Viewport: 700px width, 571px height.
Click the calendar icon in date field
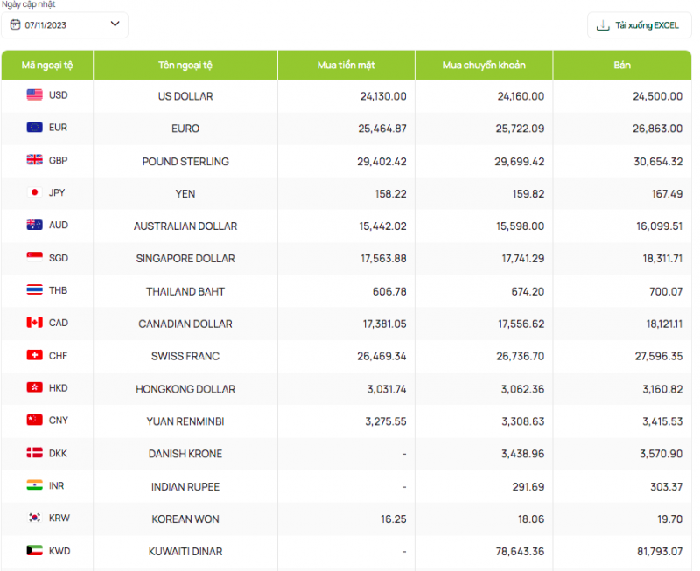tap(15, 24)
